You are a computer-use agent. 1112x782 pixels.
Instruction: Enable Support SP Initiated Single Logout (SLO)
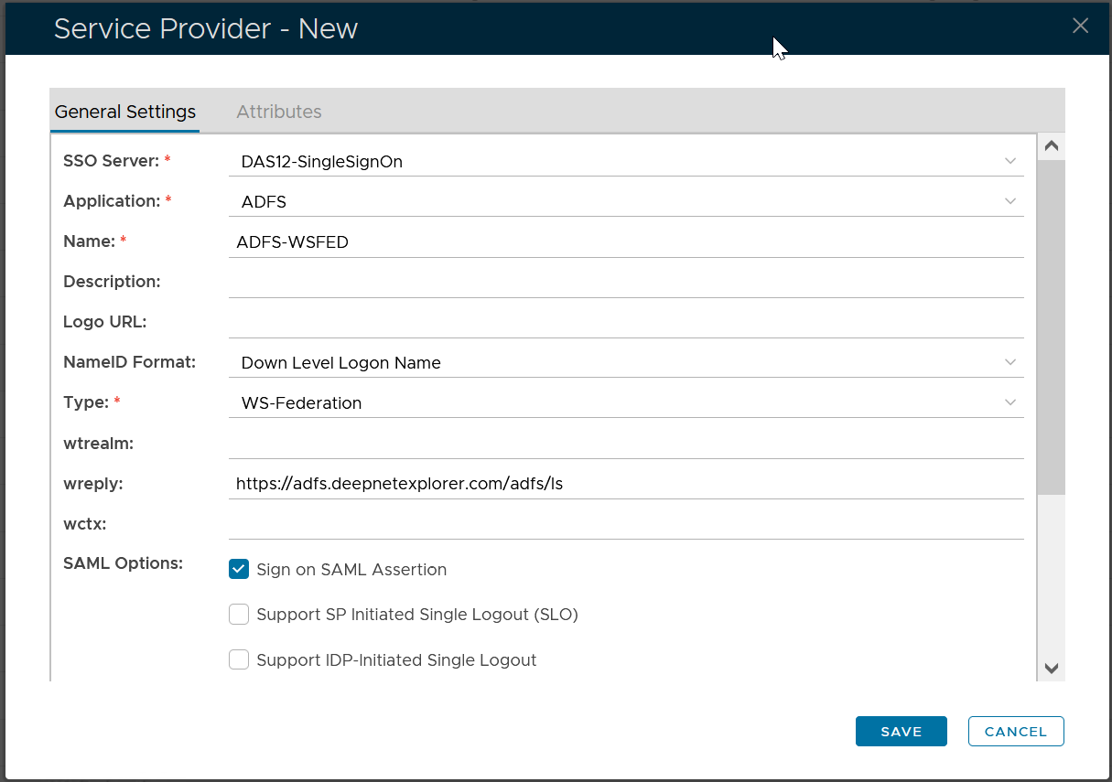[x=239, y=615]
